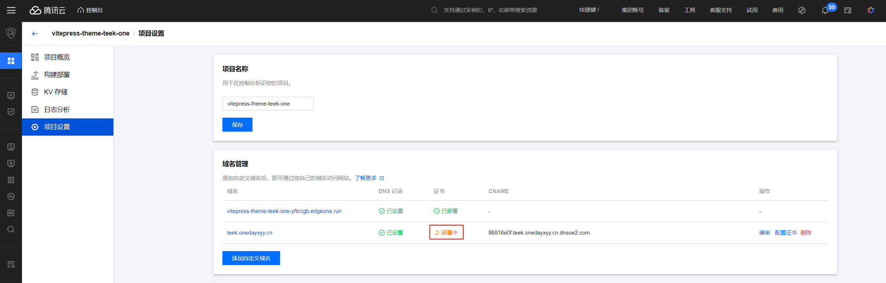Screen dimensions: 886x283
Task: Open KV 存储 page
Action: [56, 92]
